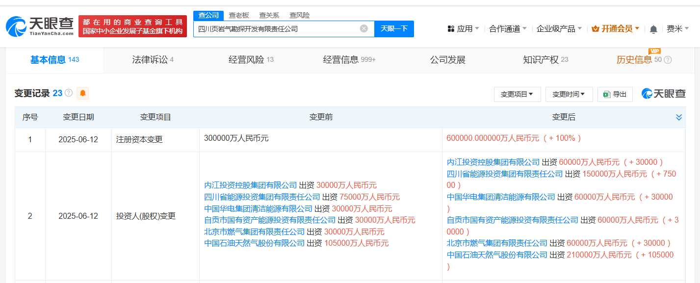This screenshot has width=700, height=283.
Task: Select the 查公司 search tab
Action: [x=208, y=15]
